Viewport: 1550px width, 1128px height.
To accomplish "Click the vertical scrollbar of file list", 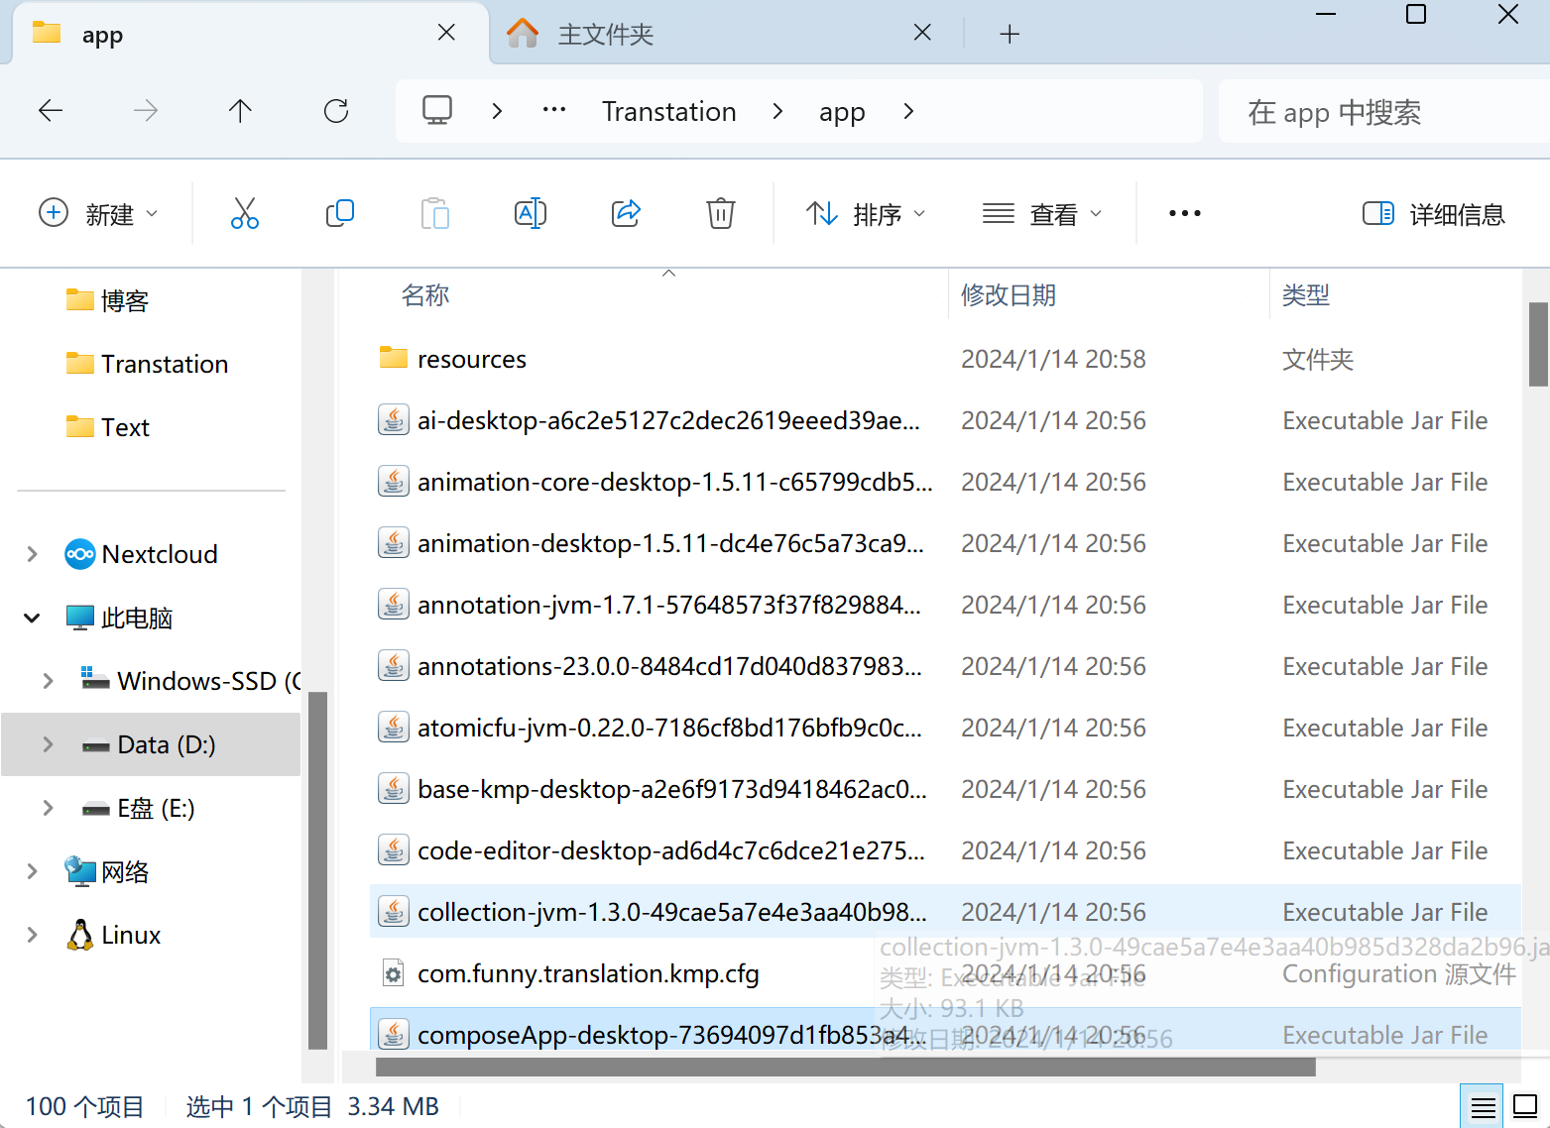I will tap(1538, 344).
